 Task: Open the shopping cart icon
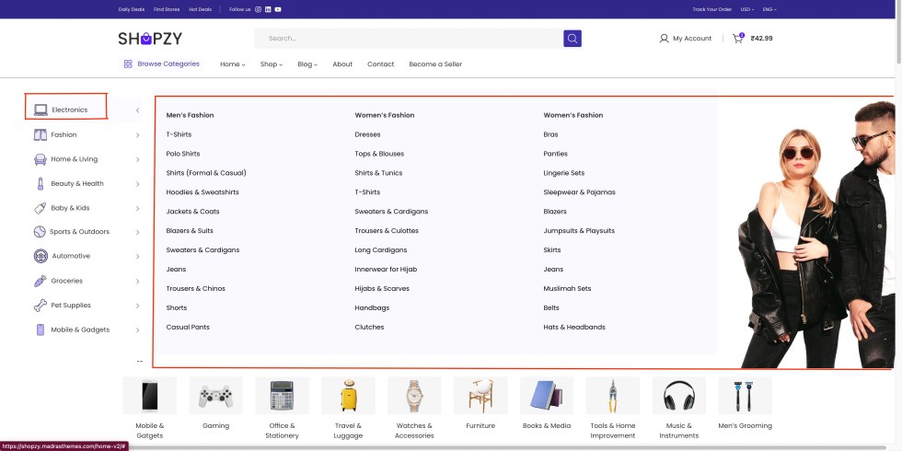point(737,39)
